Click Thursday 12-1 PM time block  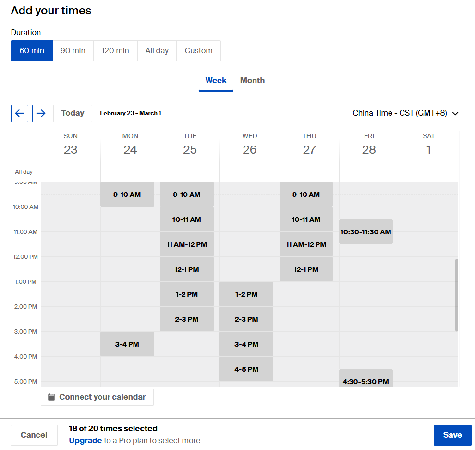(x=306, y=269)
